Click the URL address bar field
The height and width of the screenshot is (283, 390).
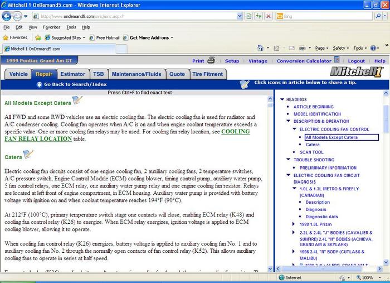point(138,16)
